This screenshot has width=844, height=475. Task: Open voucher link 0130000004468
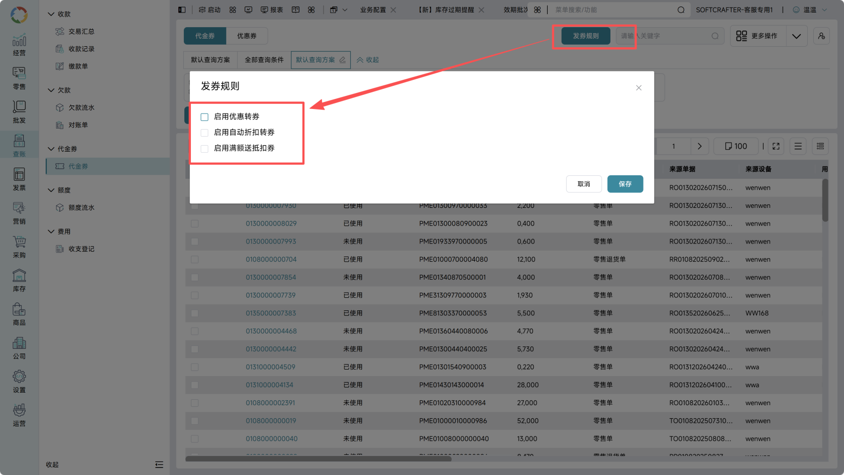point(271,331)
